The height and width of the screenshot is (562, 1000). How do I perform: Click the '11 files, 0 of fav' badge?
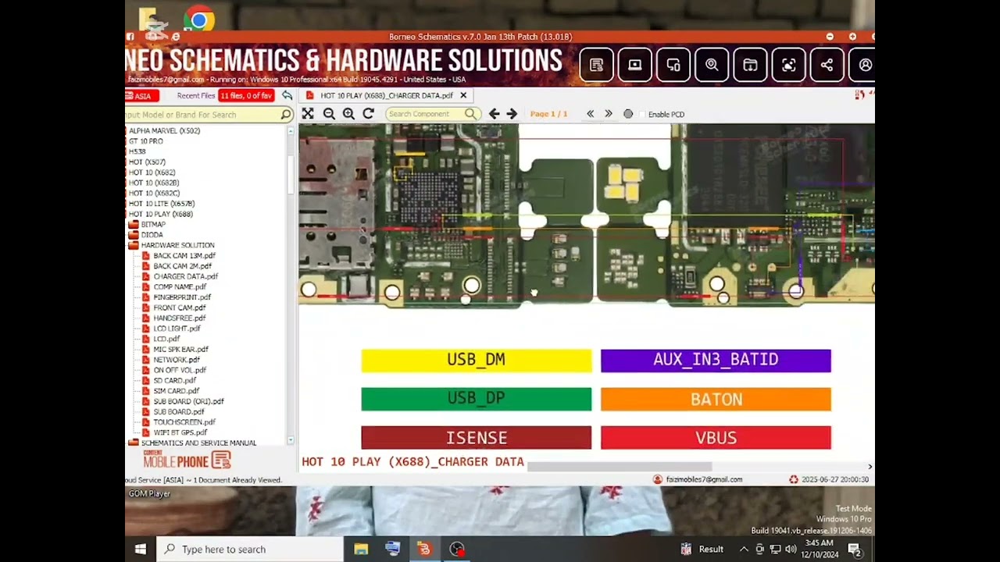coord(245,96)
